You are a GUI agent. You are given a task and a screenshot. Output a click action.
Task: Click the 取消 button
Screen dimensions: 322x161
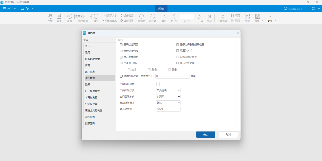[228, 135]
